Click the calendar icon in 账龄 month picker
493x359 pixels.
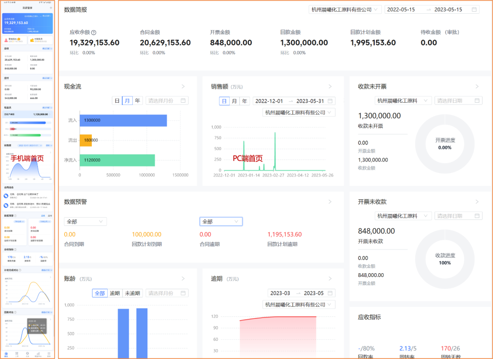(183, 293)
